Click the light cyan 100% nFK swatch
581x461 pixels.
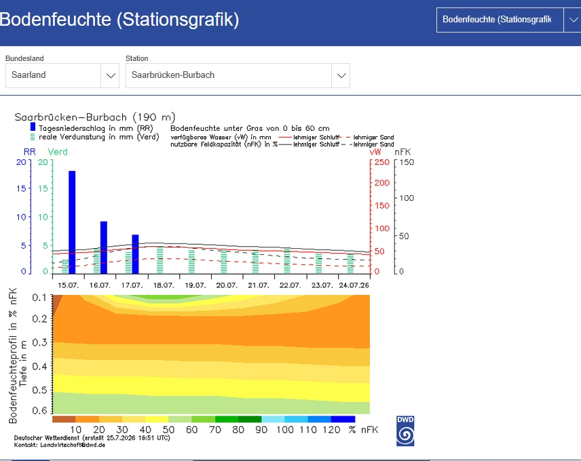click(273, 419)
